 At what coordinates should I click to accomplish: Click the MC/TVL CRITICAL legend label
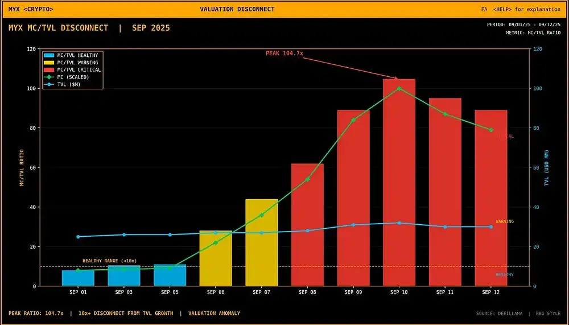coord(79,69)
